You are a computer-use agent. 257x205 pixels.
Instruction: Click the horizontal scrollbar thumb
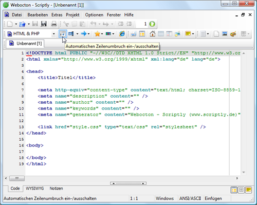[x=17, y=178]
